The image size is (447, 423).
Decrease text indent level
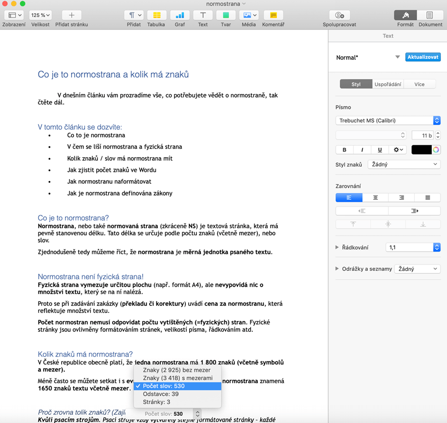362,211
